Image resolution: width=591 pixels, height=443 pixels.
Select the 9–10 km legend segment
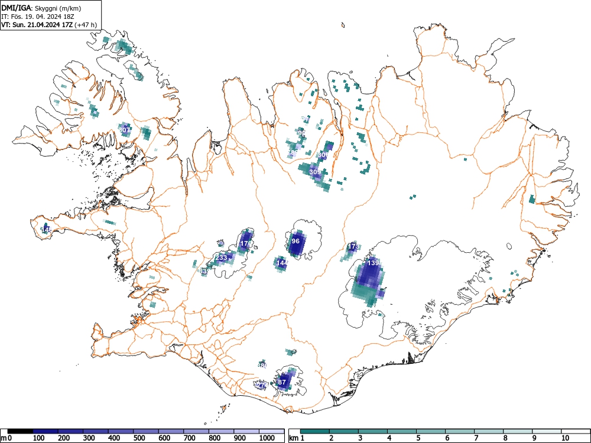(x=547, y=431)
